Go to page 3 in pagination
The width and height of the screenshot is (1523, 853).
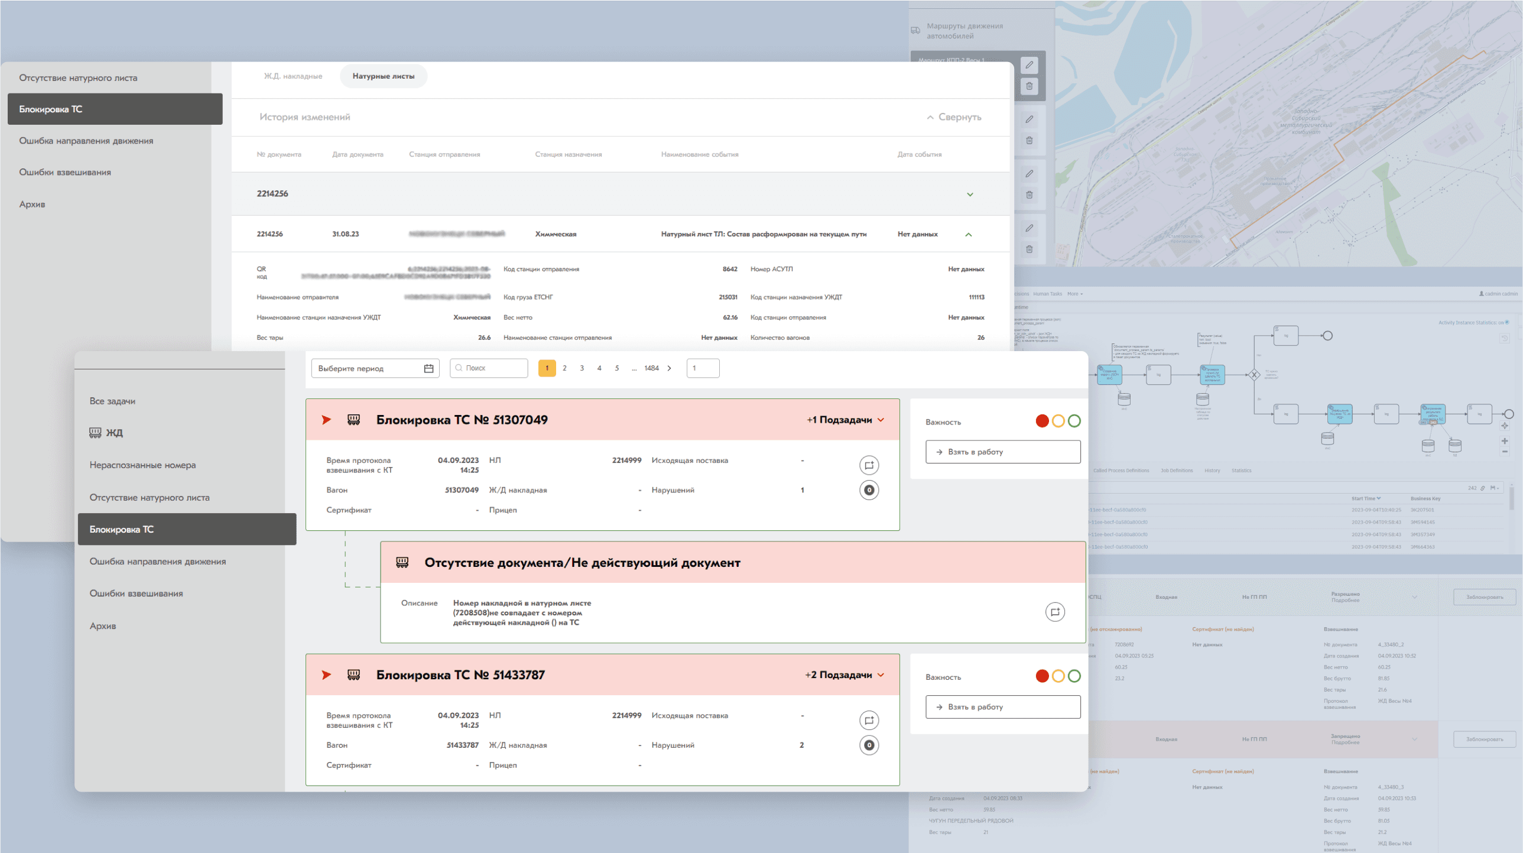[x=582, y=368]
